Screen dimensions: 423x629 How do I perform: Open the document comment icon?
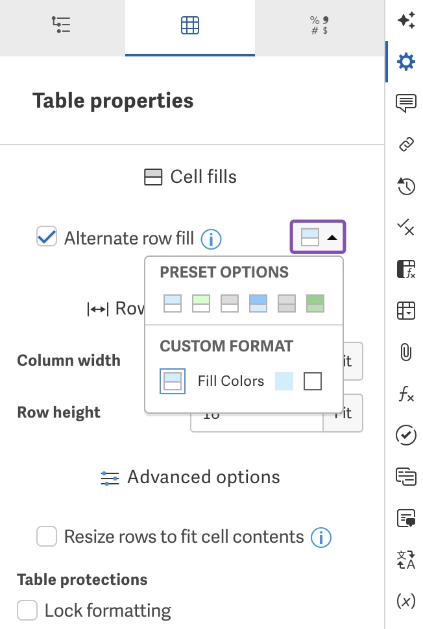(405, 518)
